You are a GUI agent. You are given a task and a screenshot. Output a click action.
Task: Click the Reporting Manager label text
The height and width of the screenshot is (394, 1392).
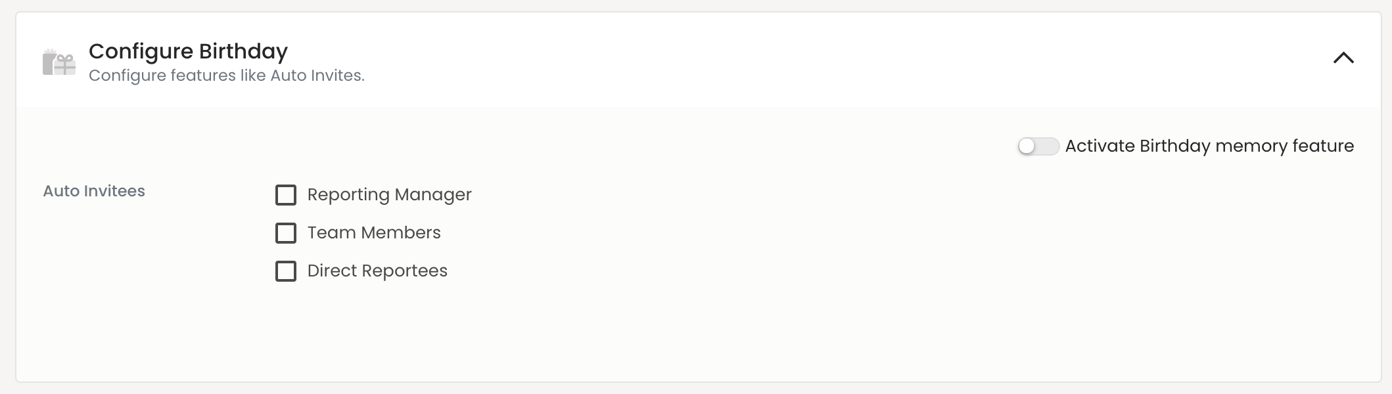pyautogui.click(x=389, y=195)
